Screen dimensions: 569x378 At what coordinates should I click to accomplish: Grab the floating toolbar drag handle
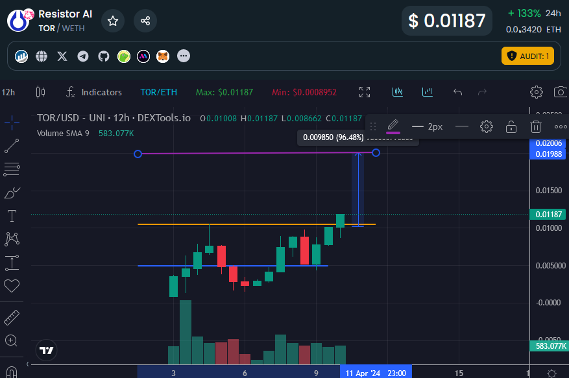[x=372, y=126]
